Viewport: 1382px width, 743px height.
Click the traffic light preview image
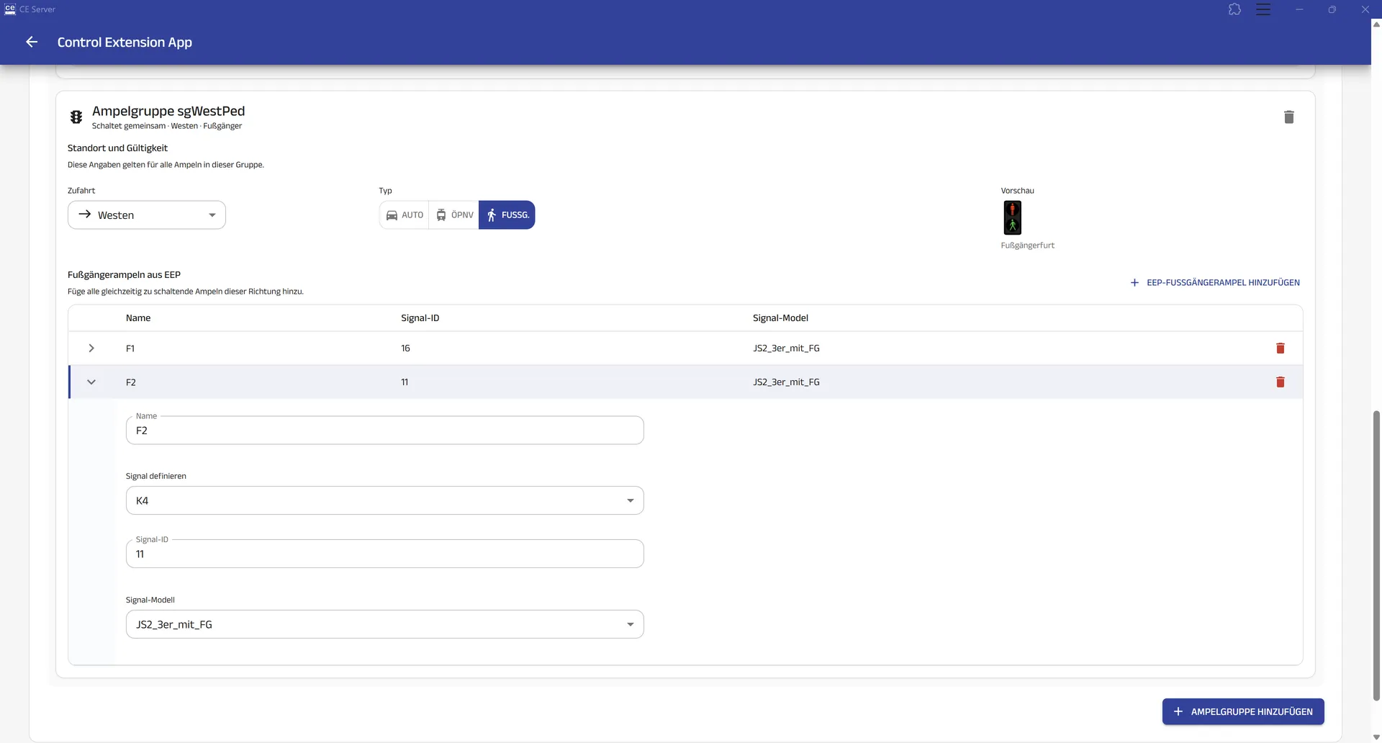pyautogui.click(x=1012, y=217)
